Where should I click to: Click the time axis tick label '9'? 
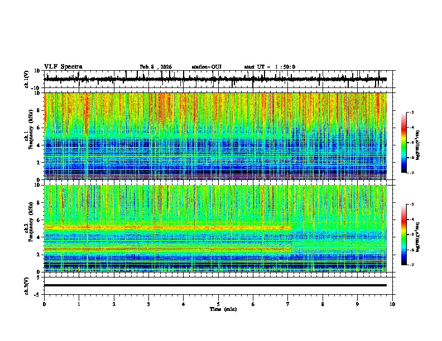(357, 304)
